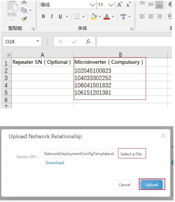Select the align right icon
175x202 pixels.
coord(159,16)
